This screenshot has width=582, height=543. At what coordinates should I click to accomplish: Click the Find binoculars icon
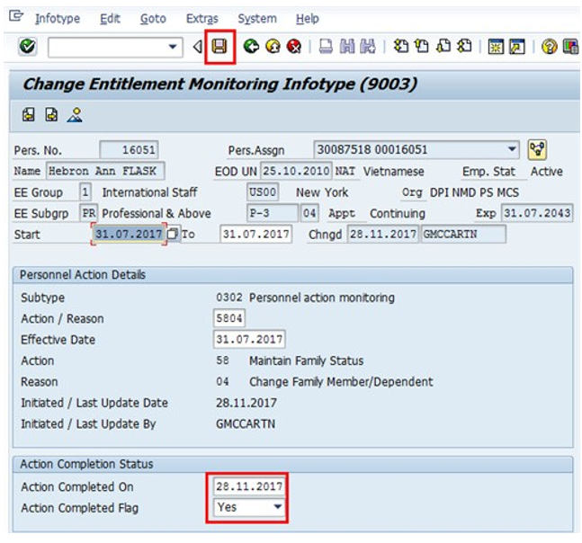pos(347,47)
